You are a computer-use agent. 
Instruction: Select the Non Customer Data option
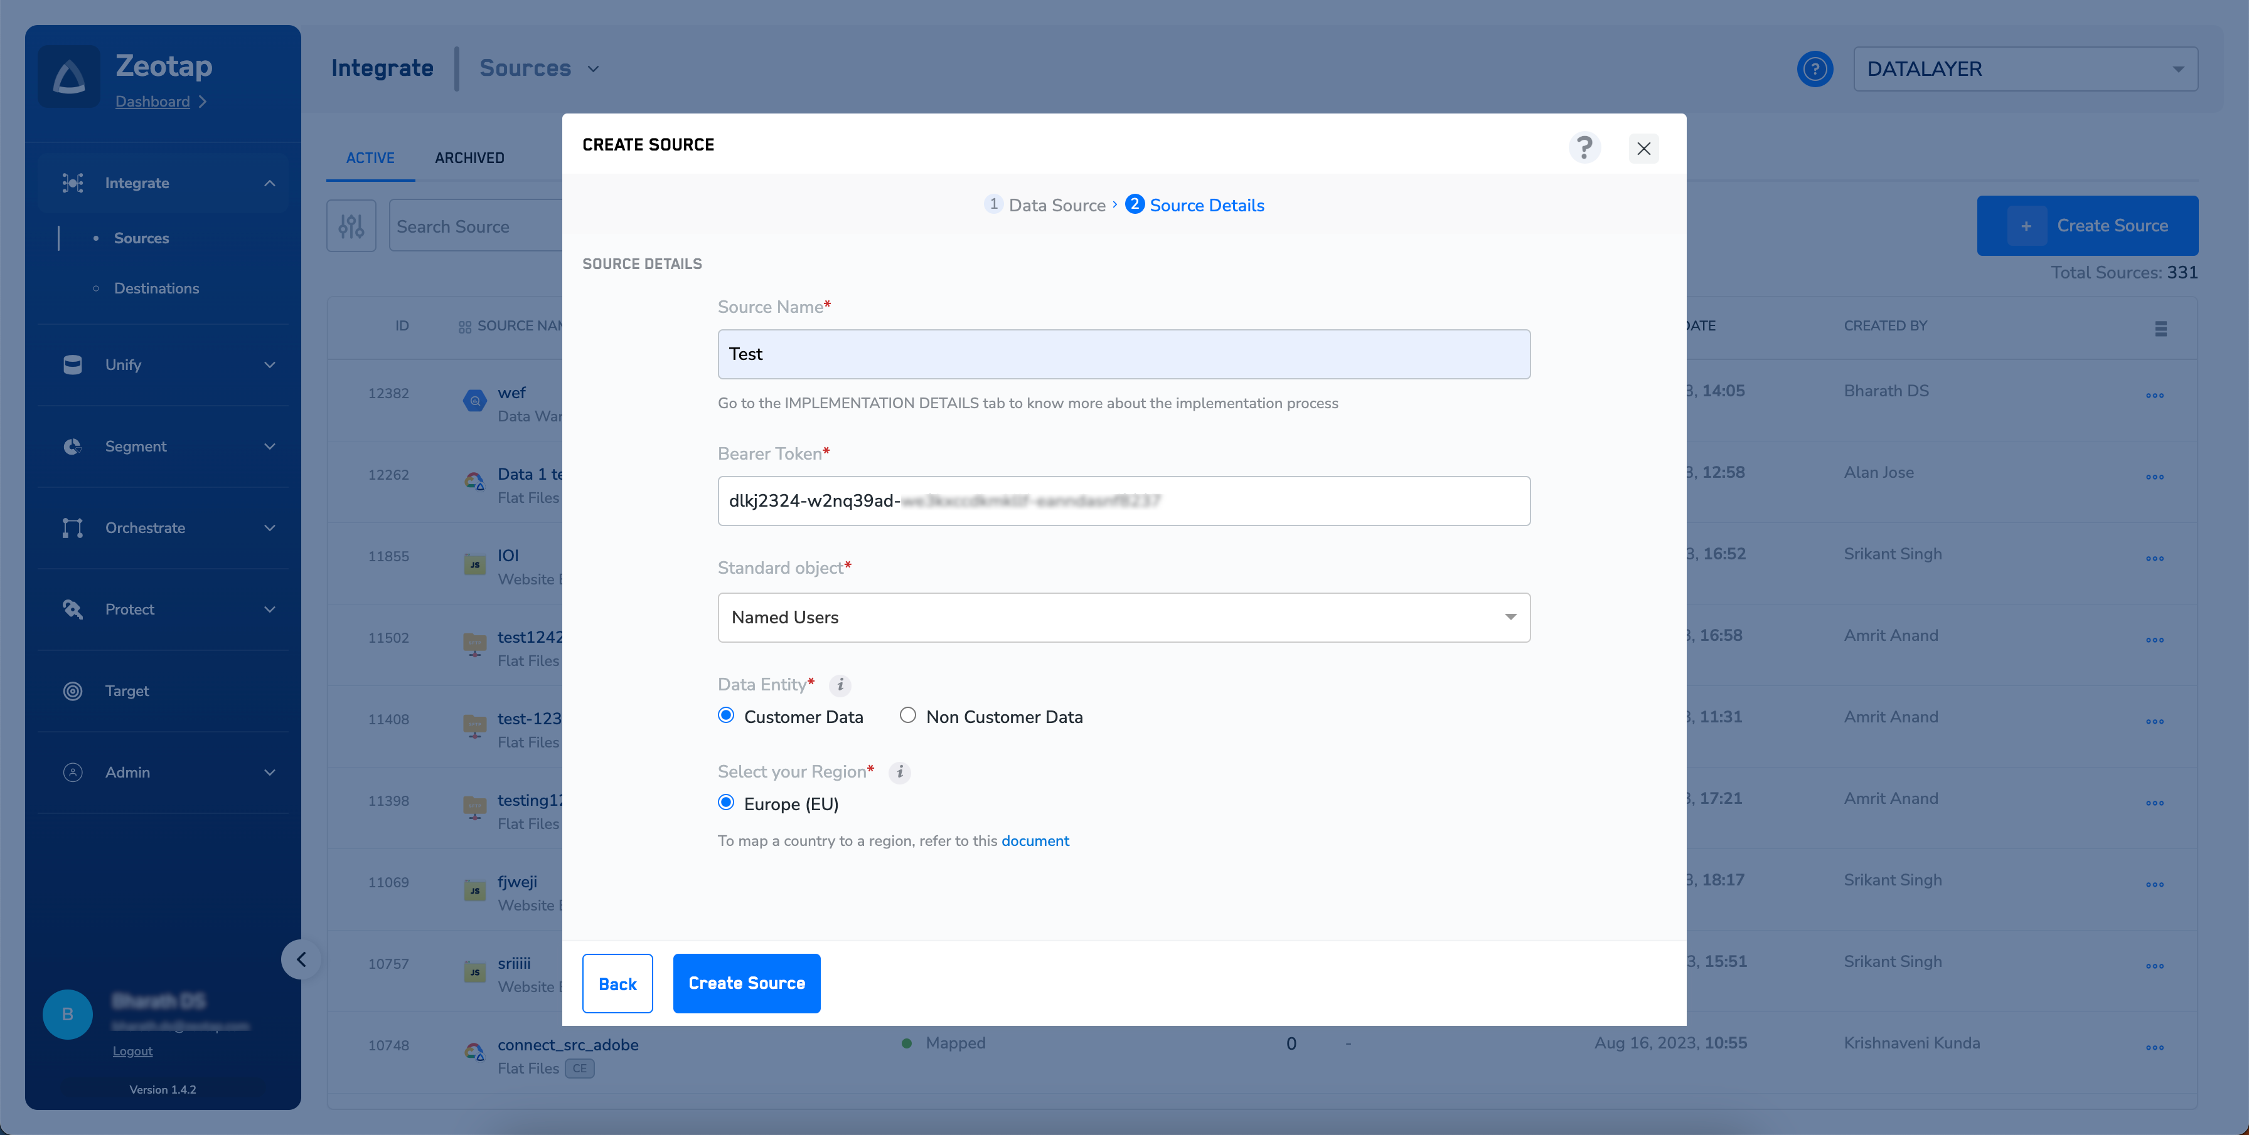pos(908,715)
